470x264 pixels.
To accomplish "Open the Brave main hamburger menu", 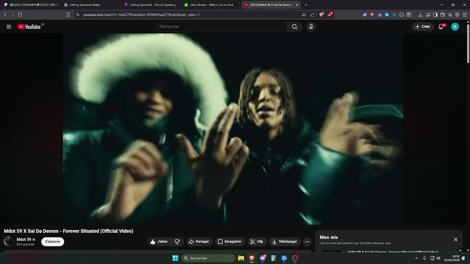I will (x=464, y=15).
